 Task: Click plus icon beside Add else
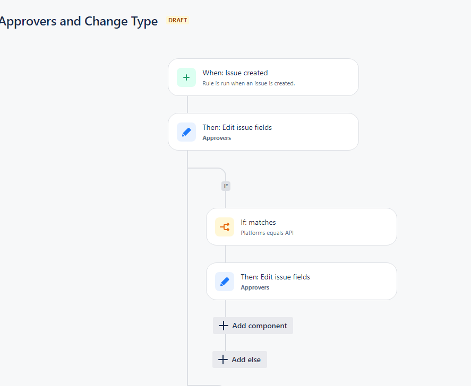[223, 359]
